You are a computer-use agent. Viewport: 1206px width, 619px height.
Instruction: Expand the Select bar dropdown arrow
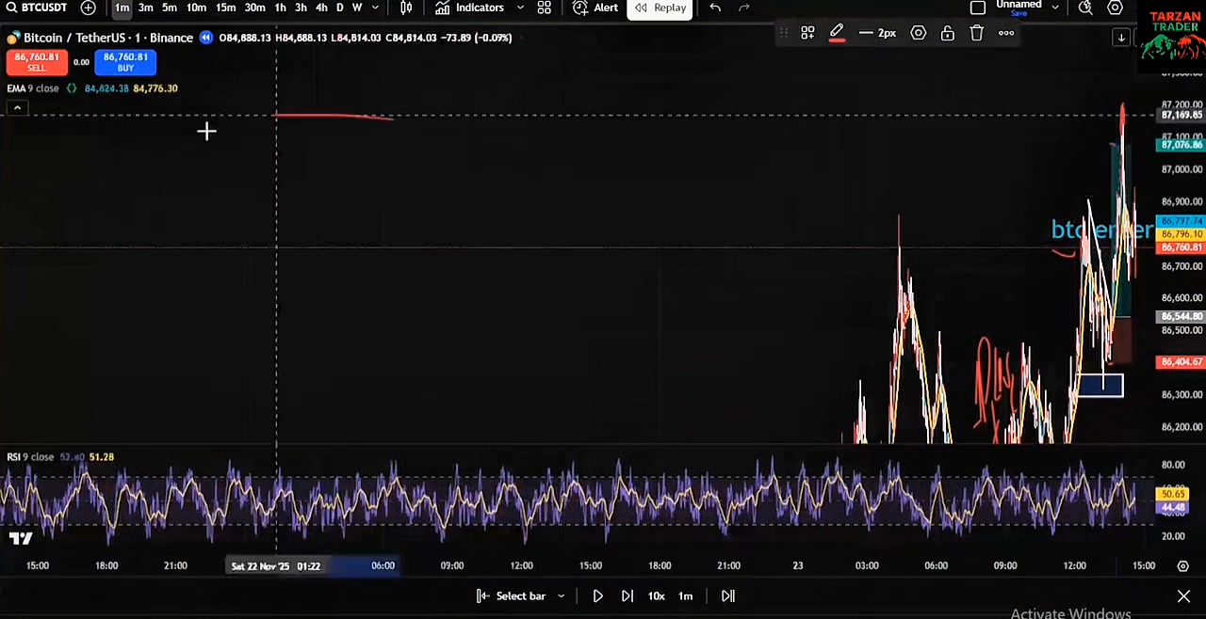(561, 595)
